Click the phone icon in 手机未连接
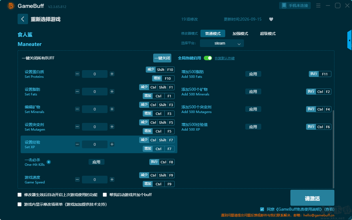 (284, 5)
